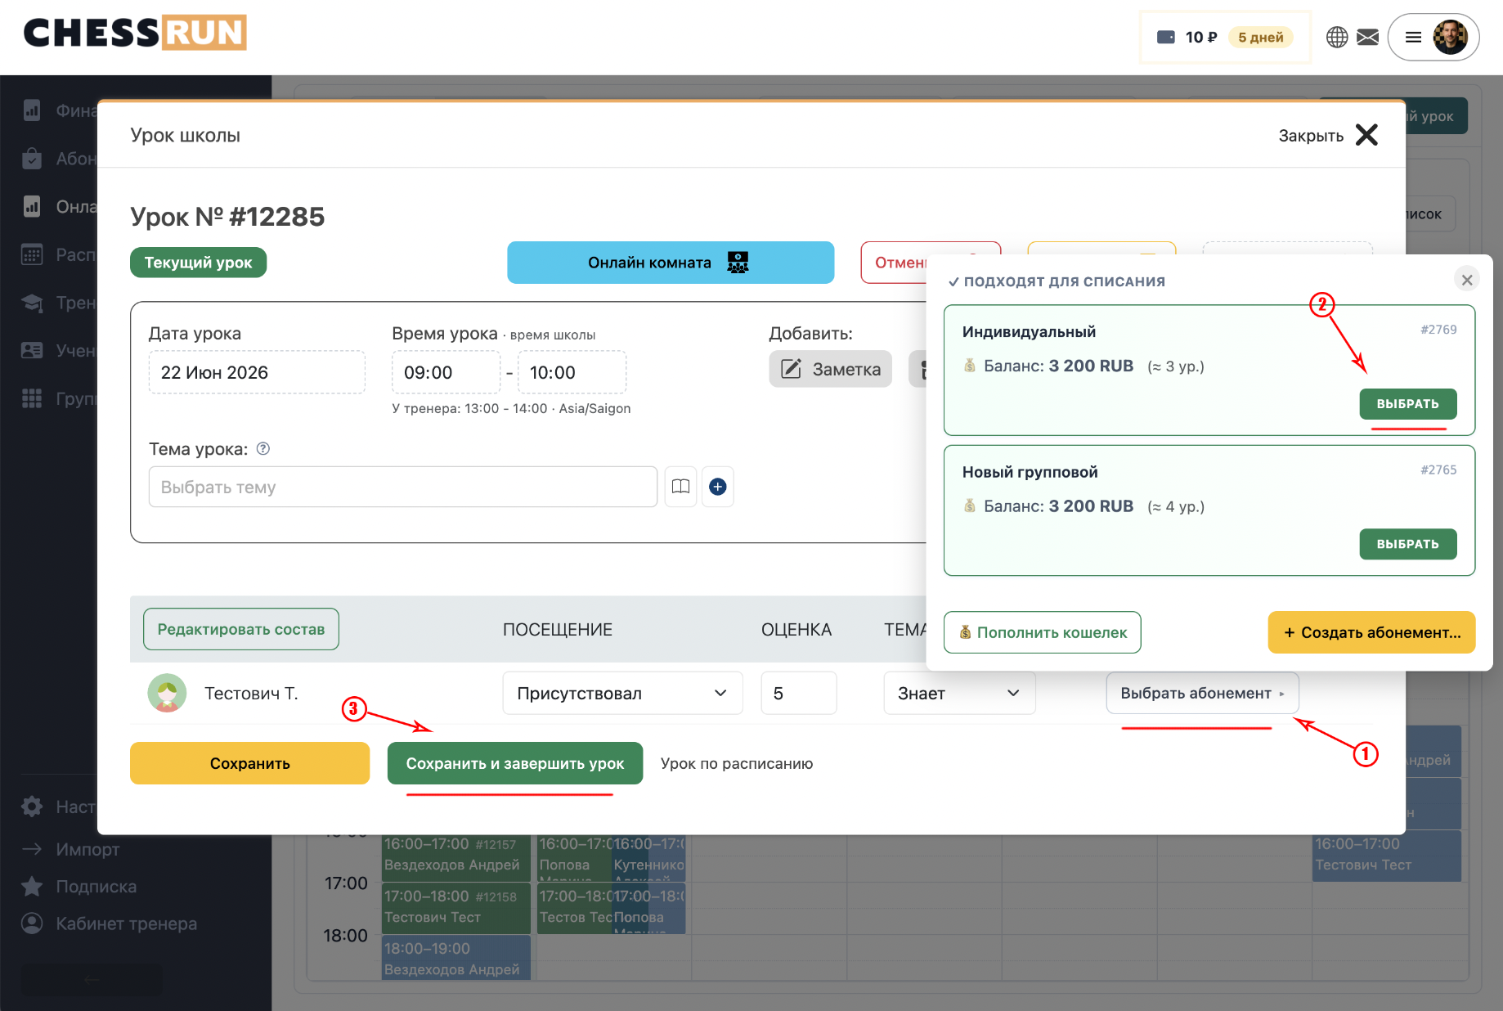Screen dimensions: 1503x1011
Task: Click lesson date field 22 Июн 2026
Action: pos(257,372)
